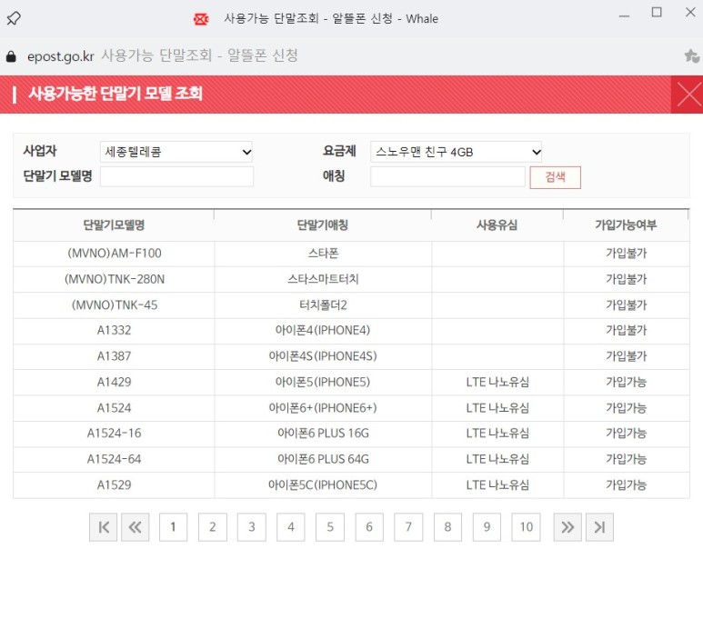The width and height of the screenshot is (703, 629).
Task: Select the A1524 model cell
Action: [114, 408]
